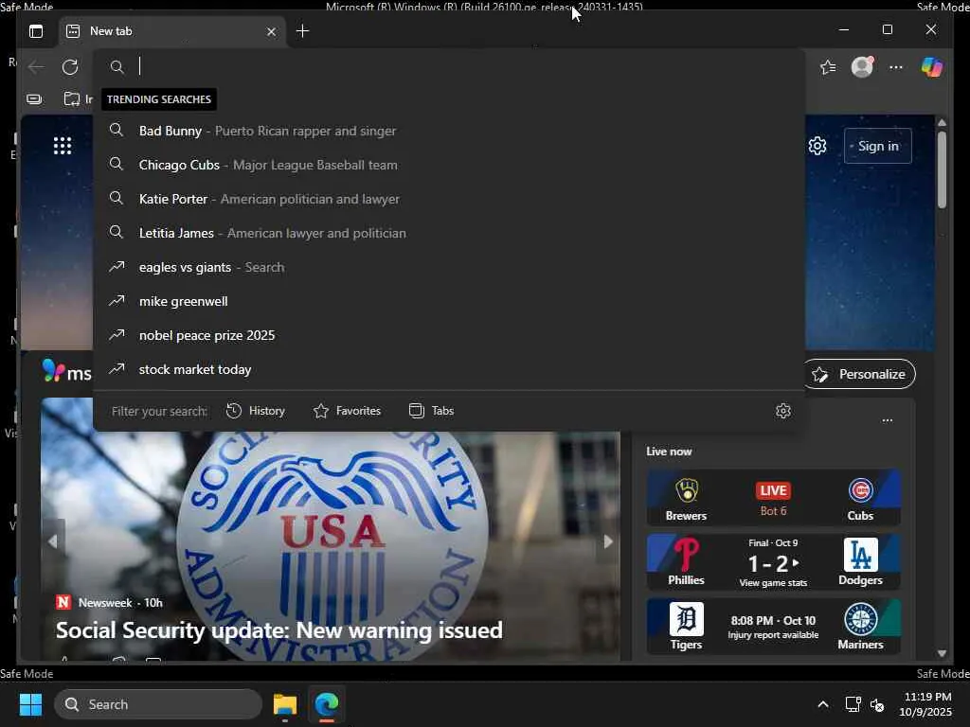Image resolution: width=970 pixels, height=727 pixels.
Task: Open the Tigers vs Mariners game card
Action: (773, 627)
